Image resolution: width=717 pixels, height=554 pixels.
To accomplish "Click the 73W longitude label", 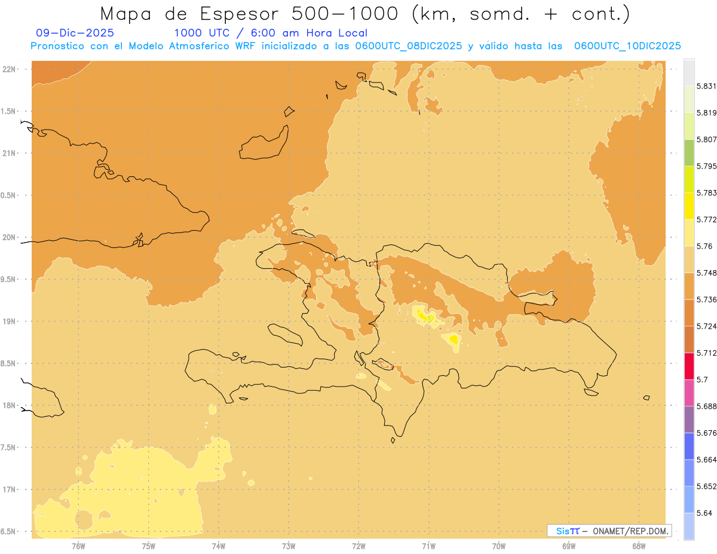I will [289, 546].
